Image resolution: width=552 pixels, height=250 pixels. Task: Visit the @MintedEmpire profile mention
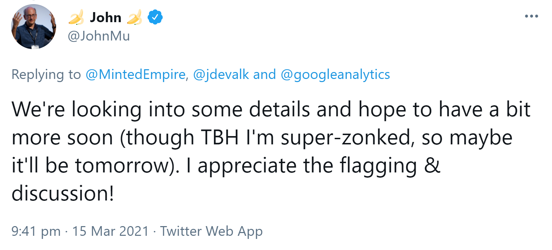click(x=135, y=74)
